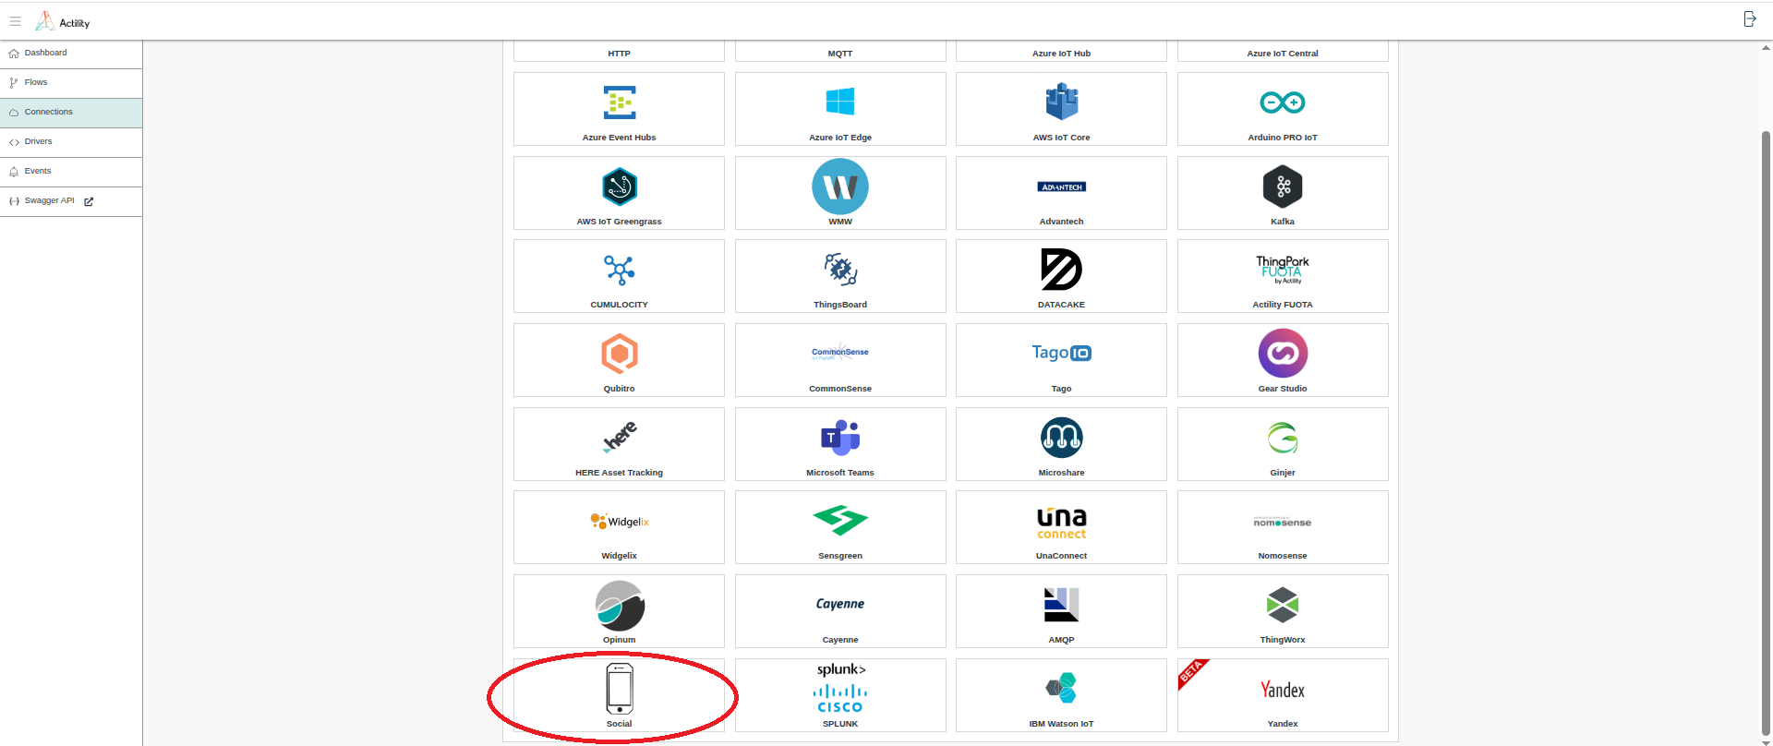Choose the HERE Asset Tracking logo
The image size is (1773, 746).
[619, 437]
